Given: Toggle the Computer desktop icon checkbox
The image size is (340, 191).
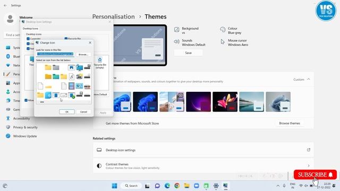Looking at the screenshot, I should pos(28,39).
